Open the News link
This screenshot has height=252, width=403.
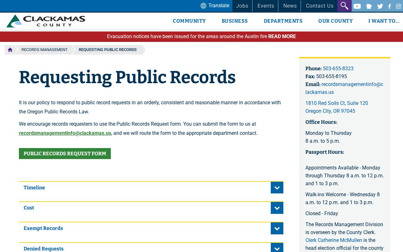290,6
